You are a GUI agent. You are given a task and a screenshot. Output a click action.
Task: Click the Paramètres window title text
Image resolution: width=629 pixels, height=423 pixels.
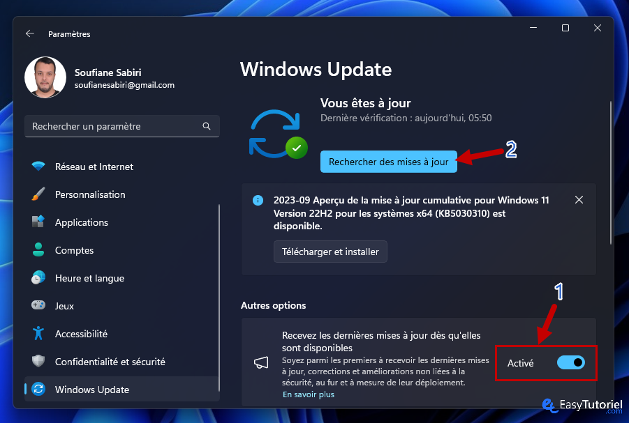69,34
